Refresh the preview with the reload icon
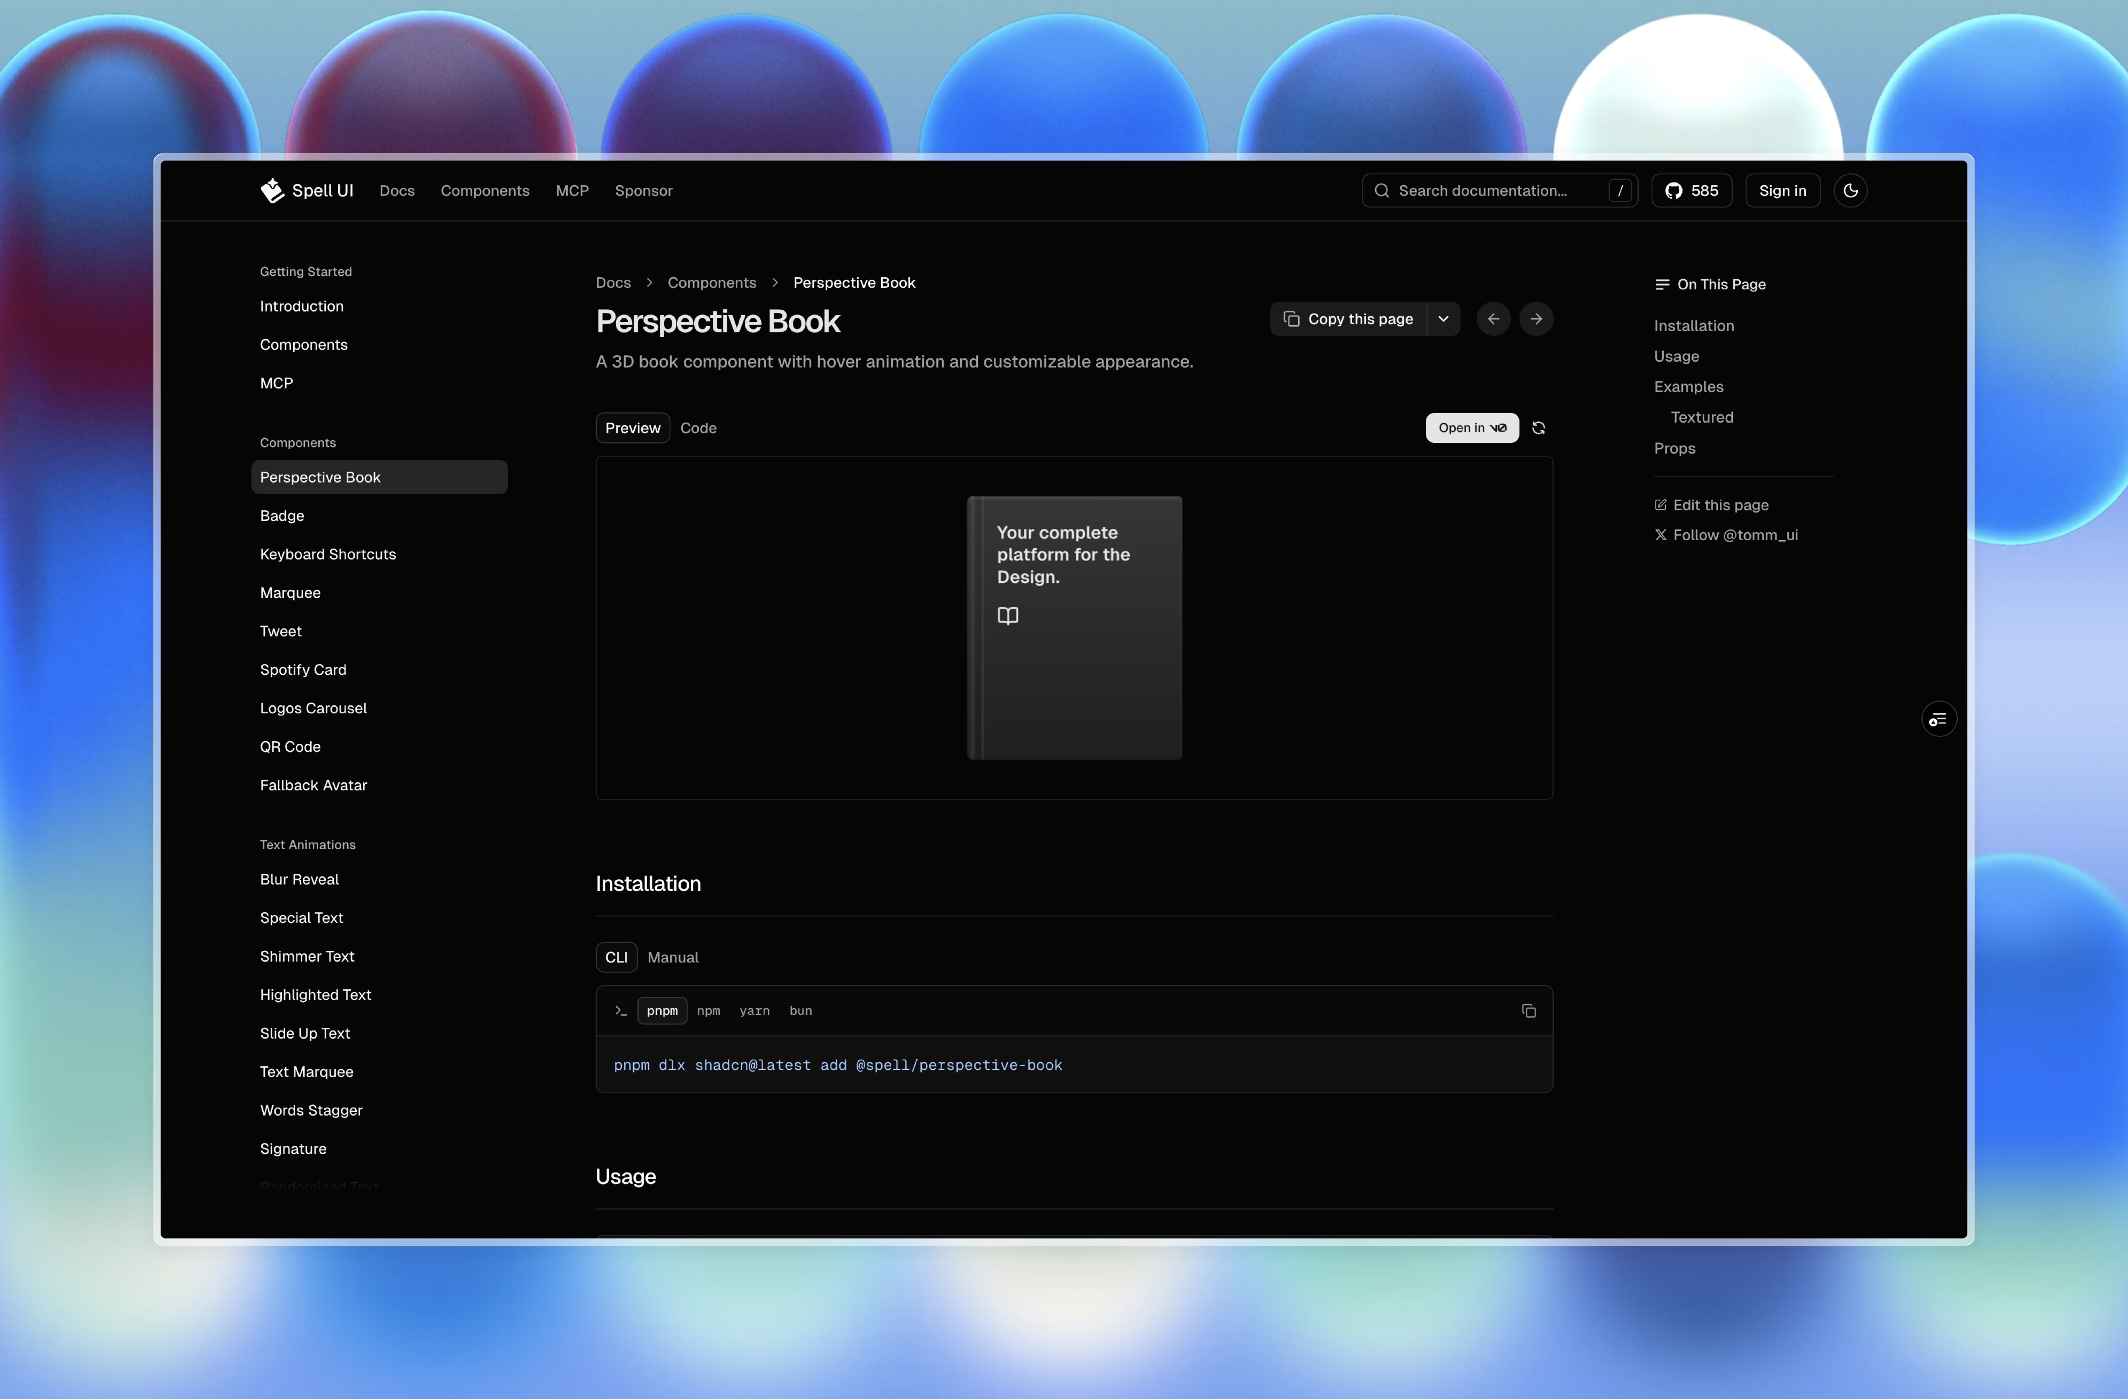 pyautogui.click(x=1539, y=428)
